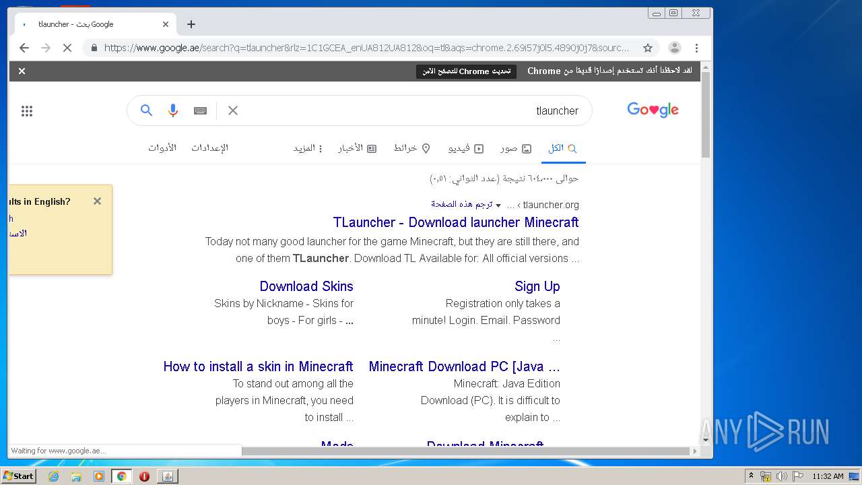
Task: Open search Settings (الإعدادات)
Action: point(209,148)
